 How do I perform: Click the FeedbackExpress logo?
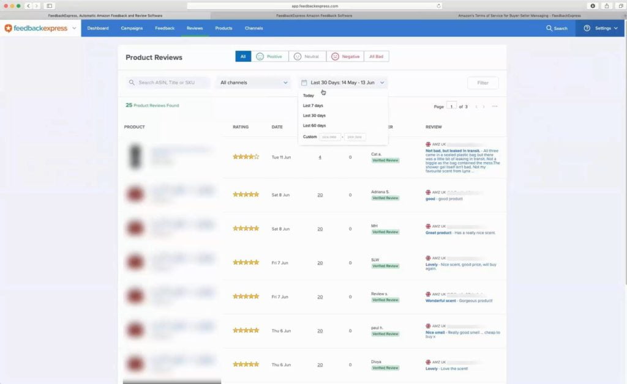(x=36, y=28)
